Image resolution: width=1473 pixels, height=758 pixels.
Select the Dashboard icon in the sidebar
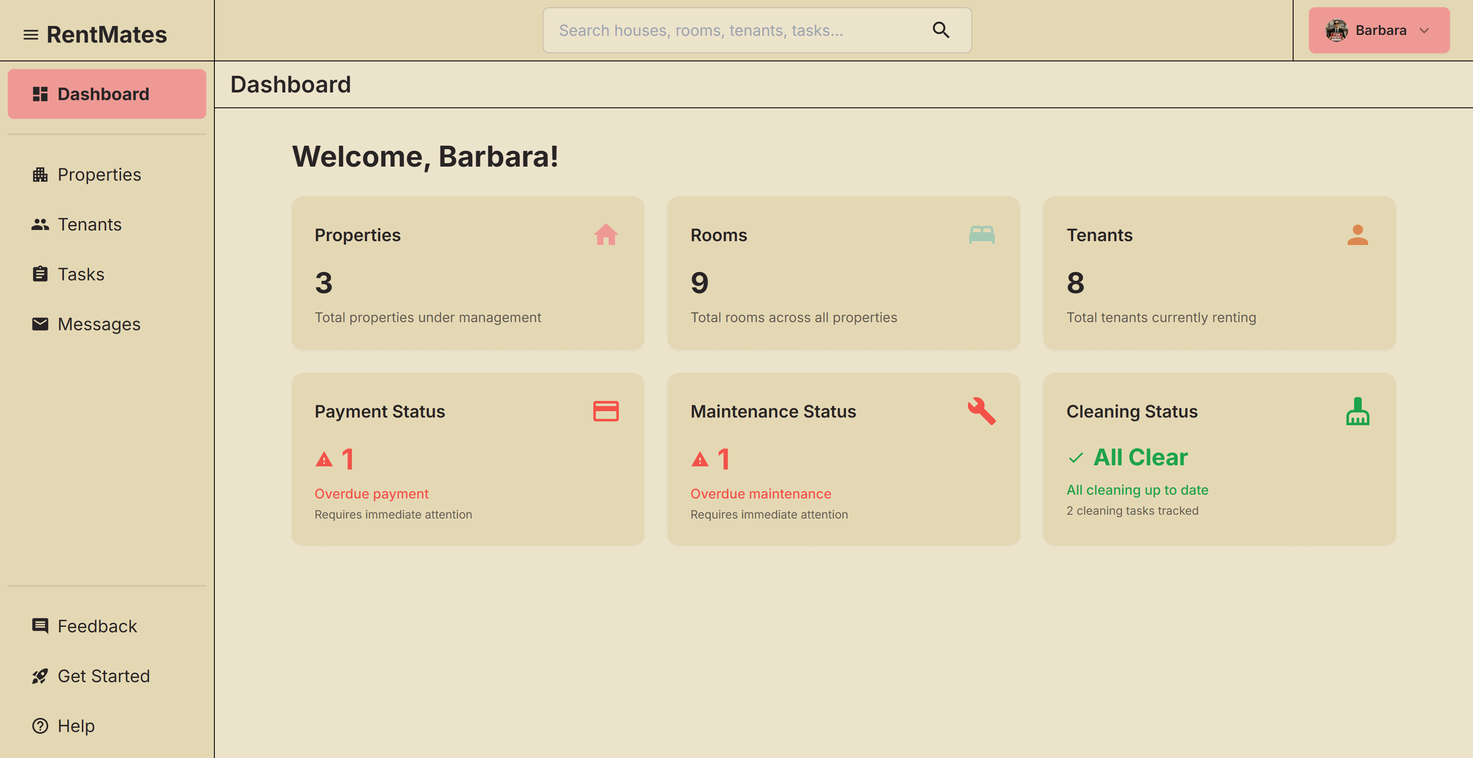tap(40, 93)
